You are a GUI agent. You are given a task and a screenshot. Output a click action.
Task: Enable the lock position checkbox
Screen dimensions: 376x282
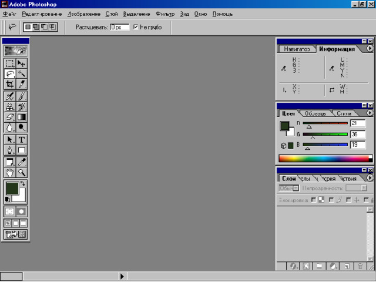coord(348,200)
